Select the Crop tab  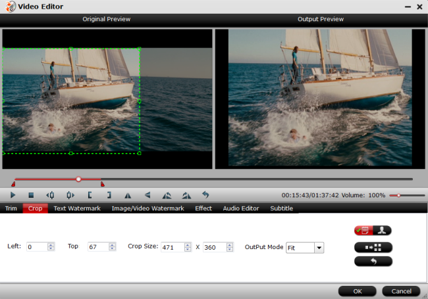click(35, 208)
